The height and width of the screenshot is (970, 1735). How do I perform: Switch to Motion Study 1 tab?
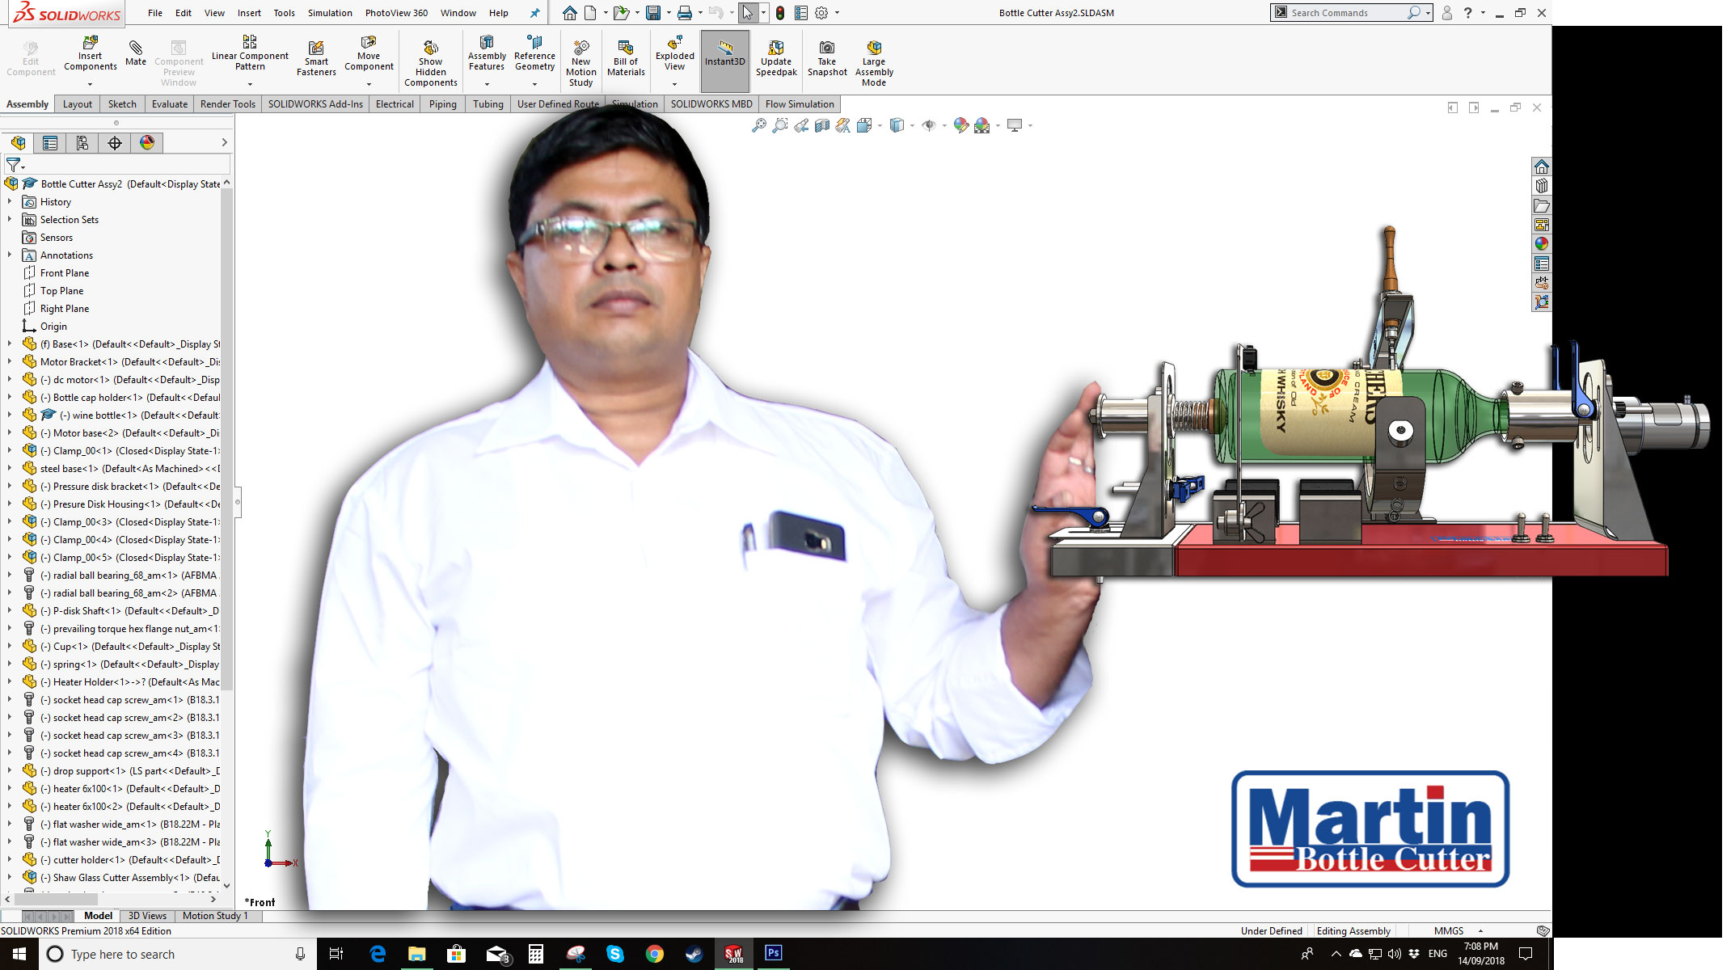click(215, 916)
